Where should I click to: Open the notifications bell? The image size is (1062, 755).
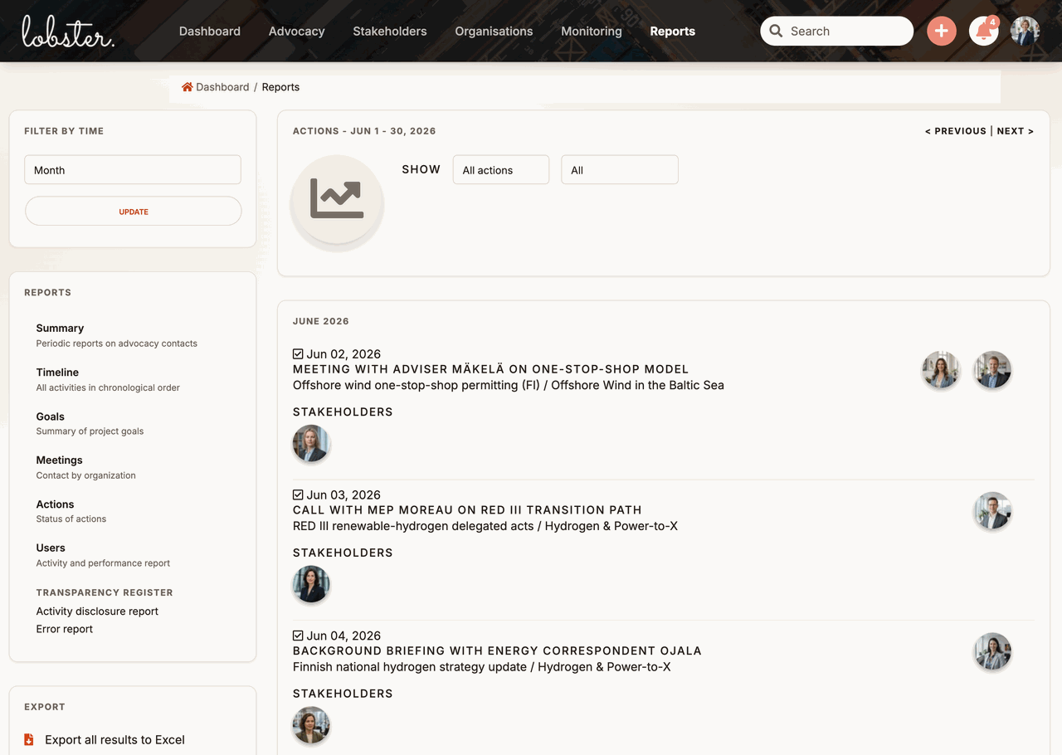click(983, 32)
